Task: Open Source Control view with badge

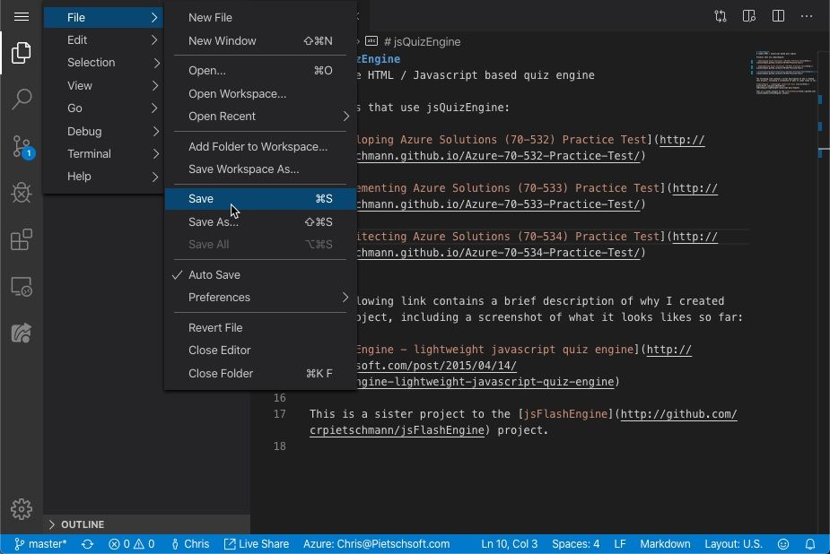Action: (x=22, y=147)
